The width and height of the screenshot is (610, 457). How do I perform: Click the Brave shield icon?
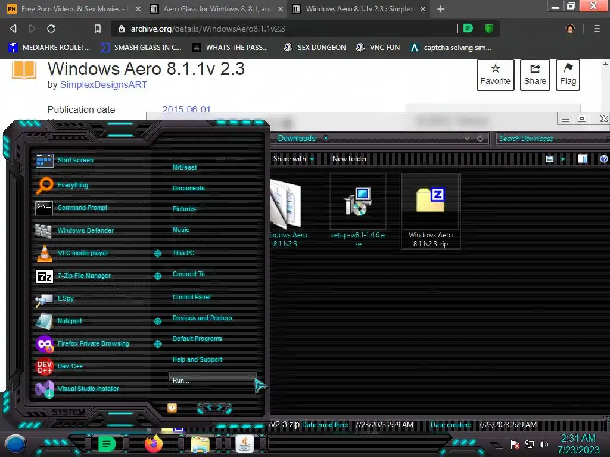[x=489, y=28]
